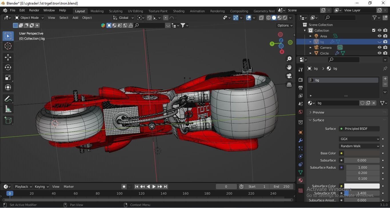The width and height of the screenshot is (390, 208).
Task: Activate the Select Box tool
Action: point(8,36)
